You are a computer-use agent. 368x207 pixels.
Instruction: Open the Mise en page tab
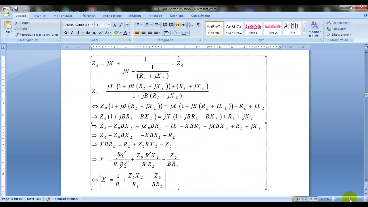(63, 16)
